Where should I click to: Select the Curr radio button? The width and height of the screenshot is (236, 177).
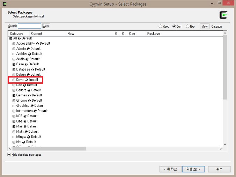174,26
